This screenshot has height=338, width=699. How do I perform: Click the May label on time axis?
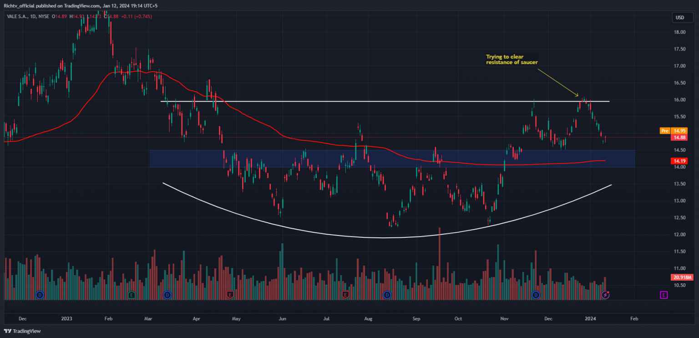236,318
